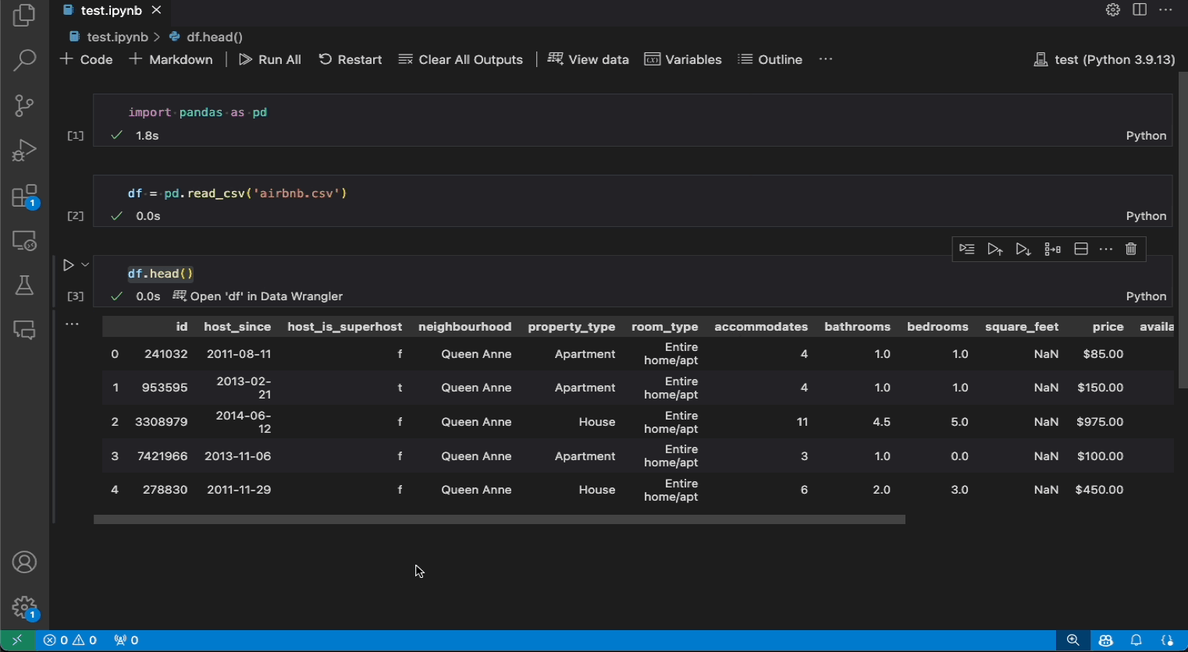
Task: Open the Variables panel
Action: point(682,58)
